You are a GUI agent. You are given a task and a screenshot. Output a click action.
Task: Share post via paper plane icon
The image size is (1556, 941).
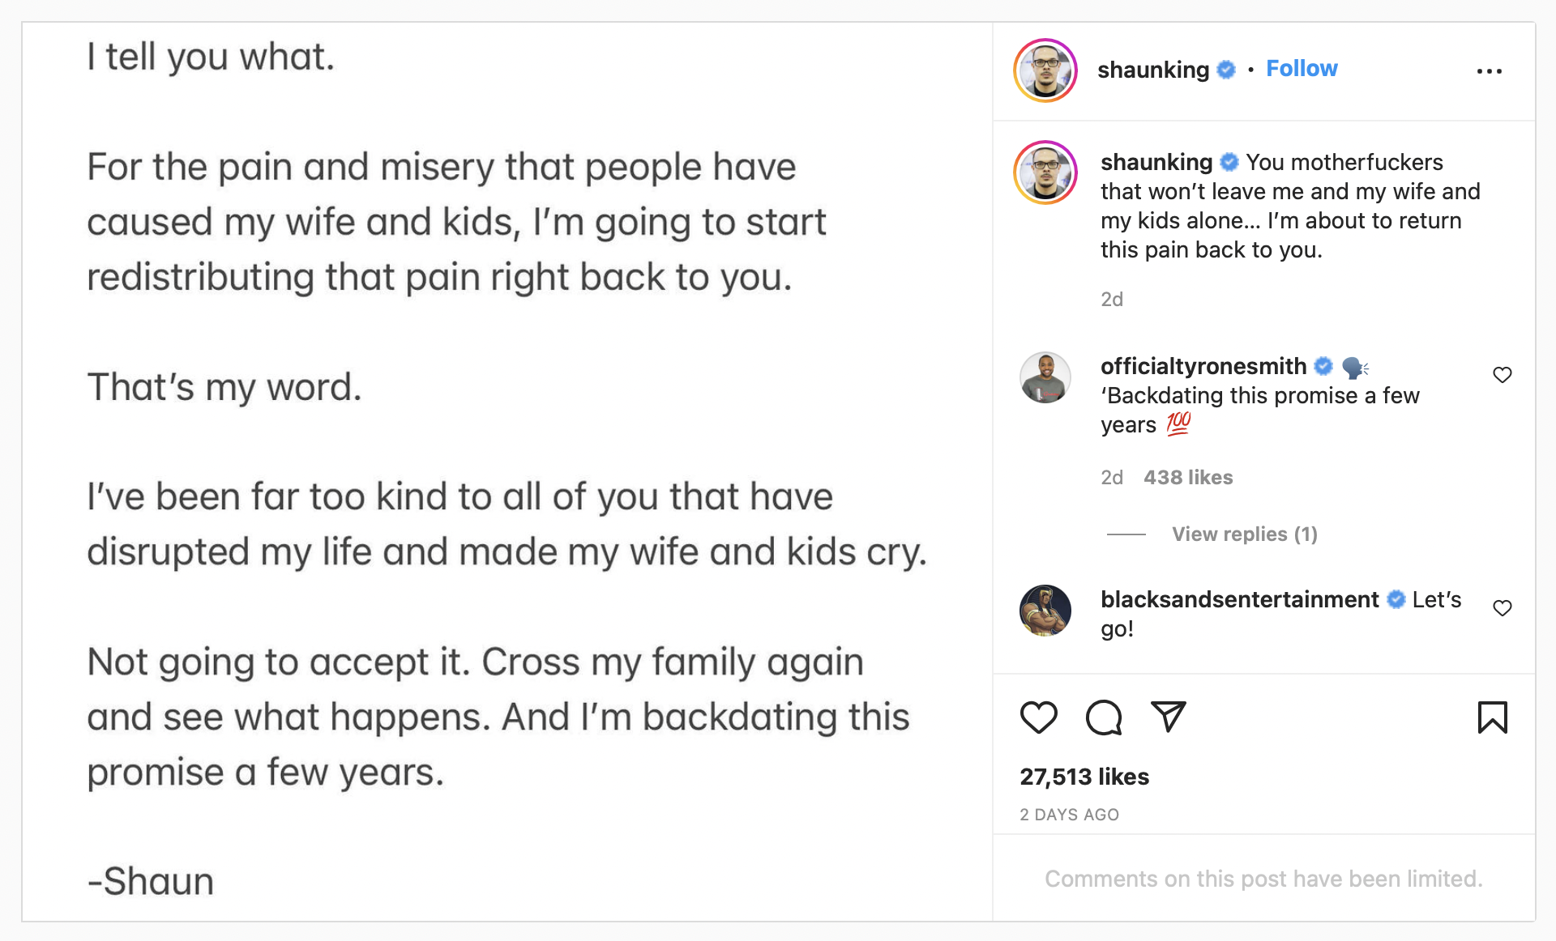coord(1168,717)
